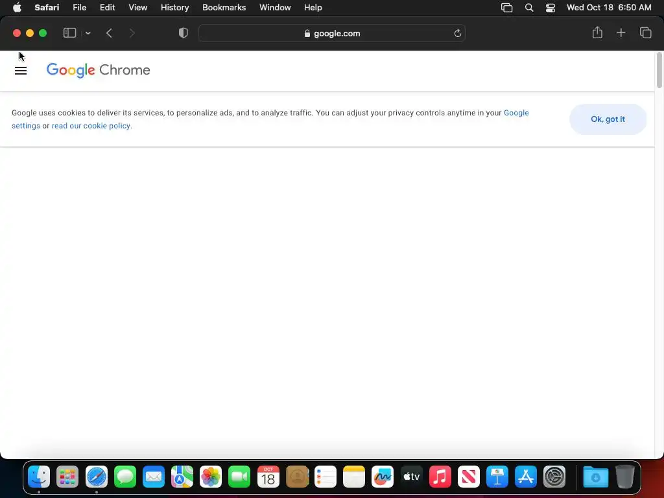Viewport: 664px width, 498px height.
Task: Follow the read our cookie policy link
Action: coord(91,126)
